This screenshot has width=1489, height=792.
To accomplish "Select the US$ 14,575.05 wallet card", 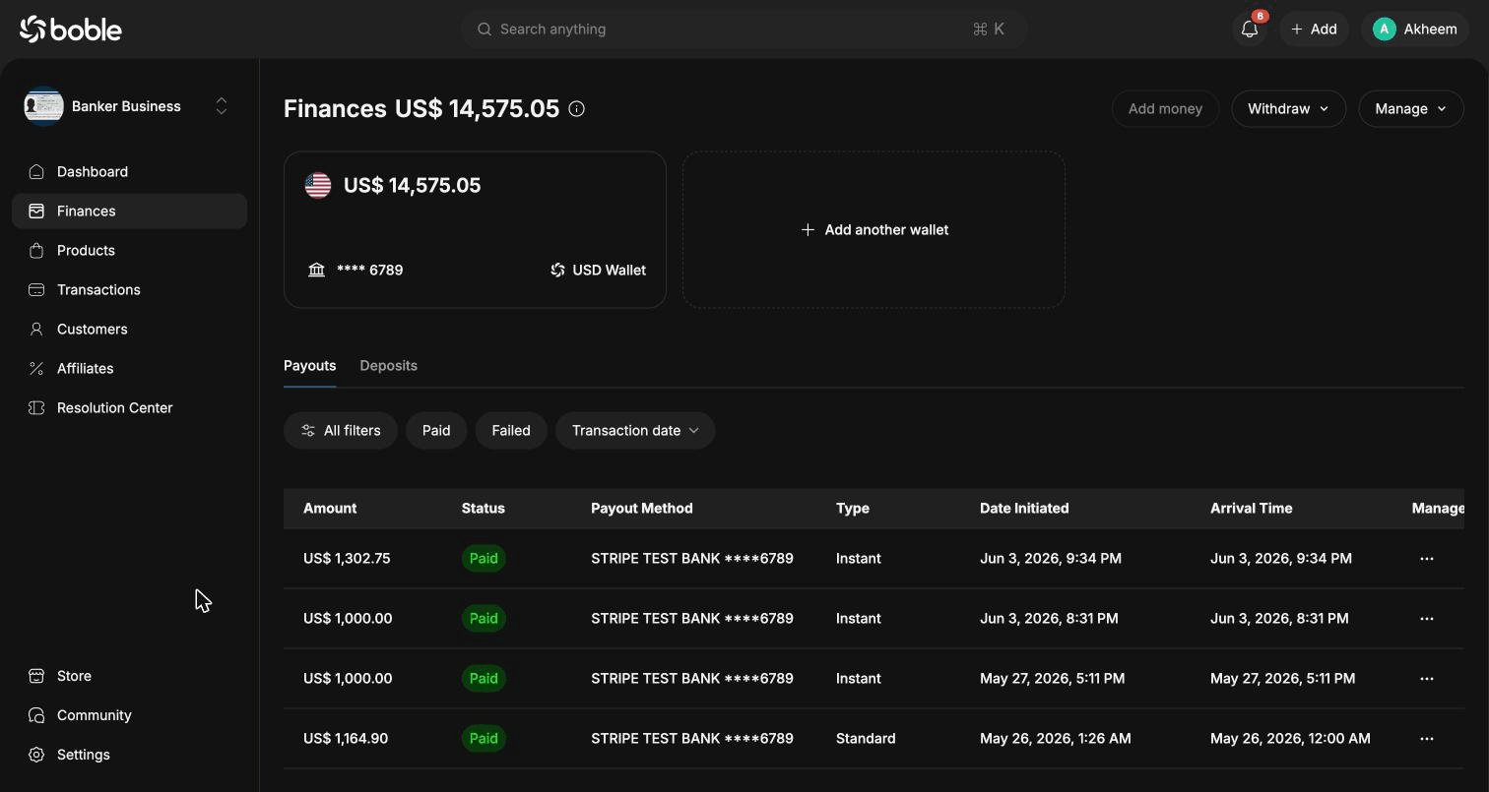I will 475,229.
